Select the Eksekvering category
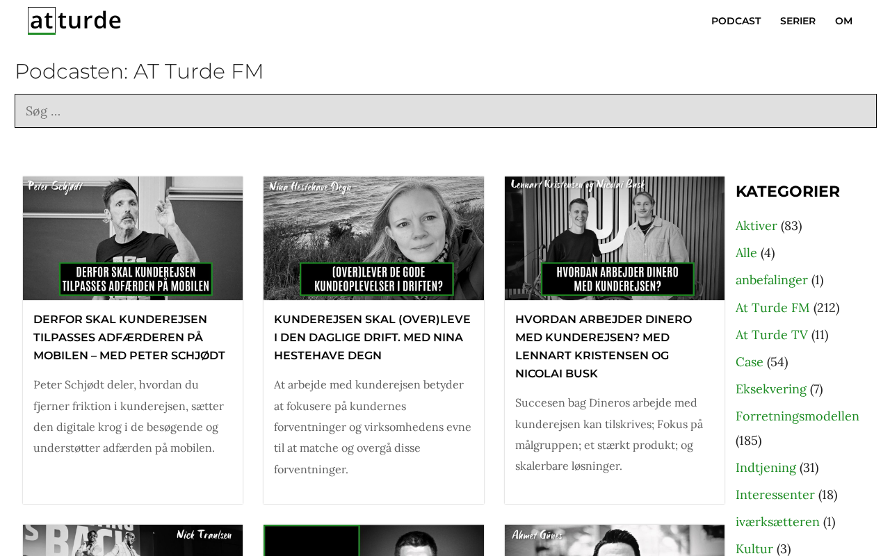This screenshot has height=556, width=890. coord(771,389)
